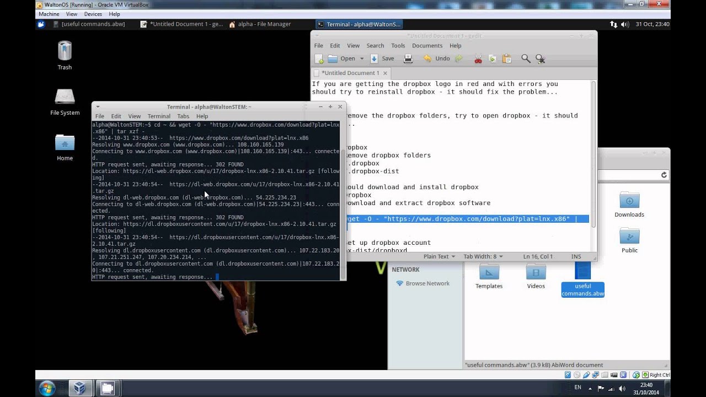Screen dimensions: 706x397
Task: Create new document in gedit toolbar
Action: (x=319, y=58)
